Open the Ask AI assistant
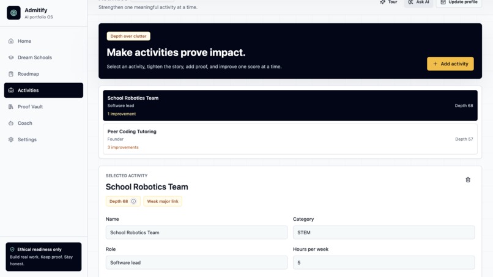The height and width of the screenshot is (277, 493). tap(418, 2)
